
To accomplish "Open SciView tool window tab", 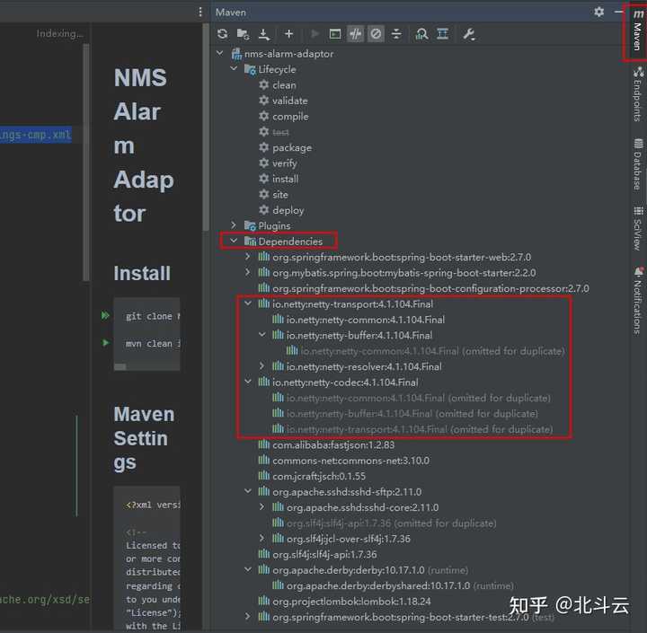I will click(638, 228).
